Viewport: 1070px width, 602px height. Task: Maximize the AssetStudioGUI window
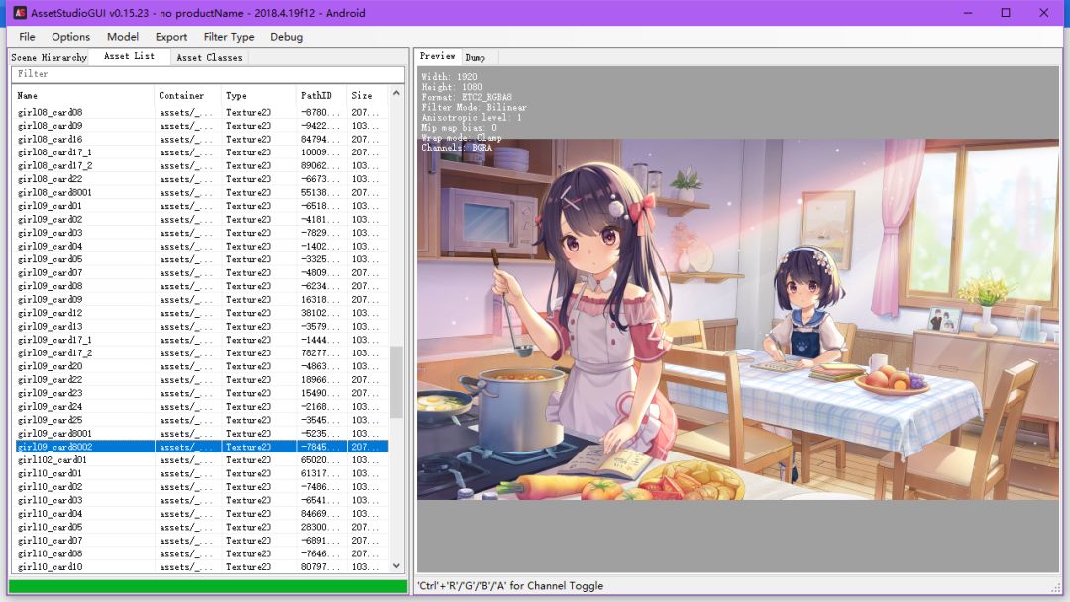click(1006, 13)
